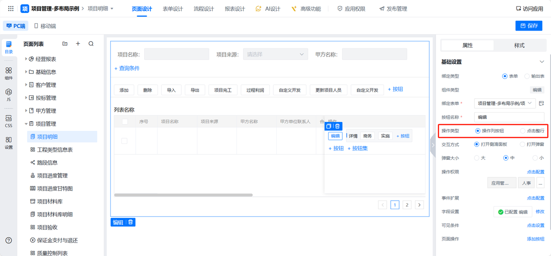Expand the 经营报表 folder
This screenshot has width=551, height=256.
tap(26, 59)
